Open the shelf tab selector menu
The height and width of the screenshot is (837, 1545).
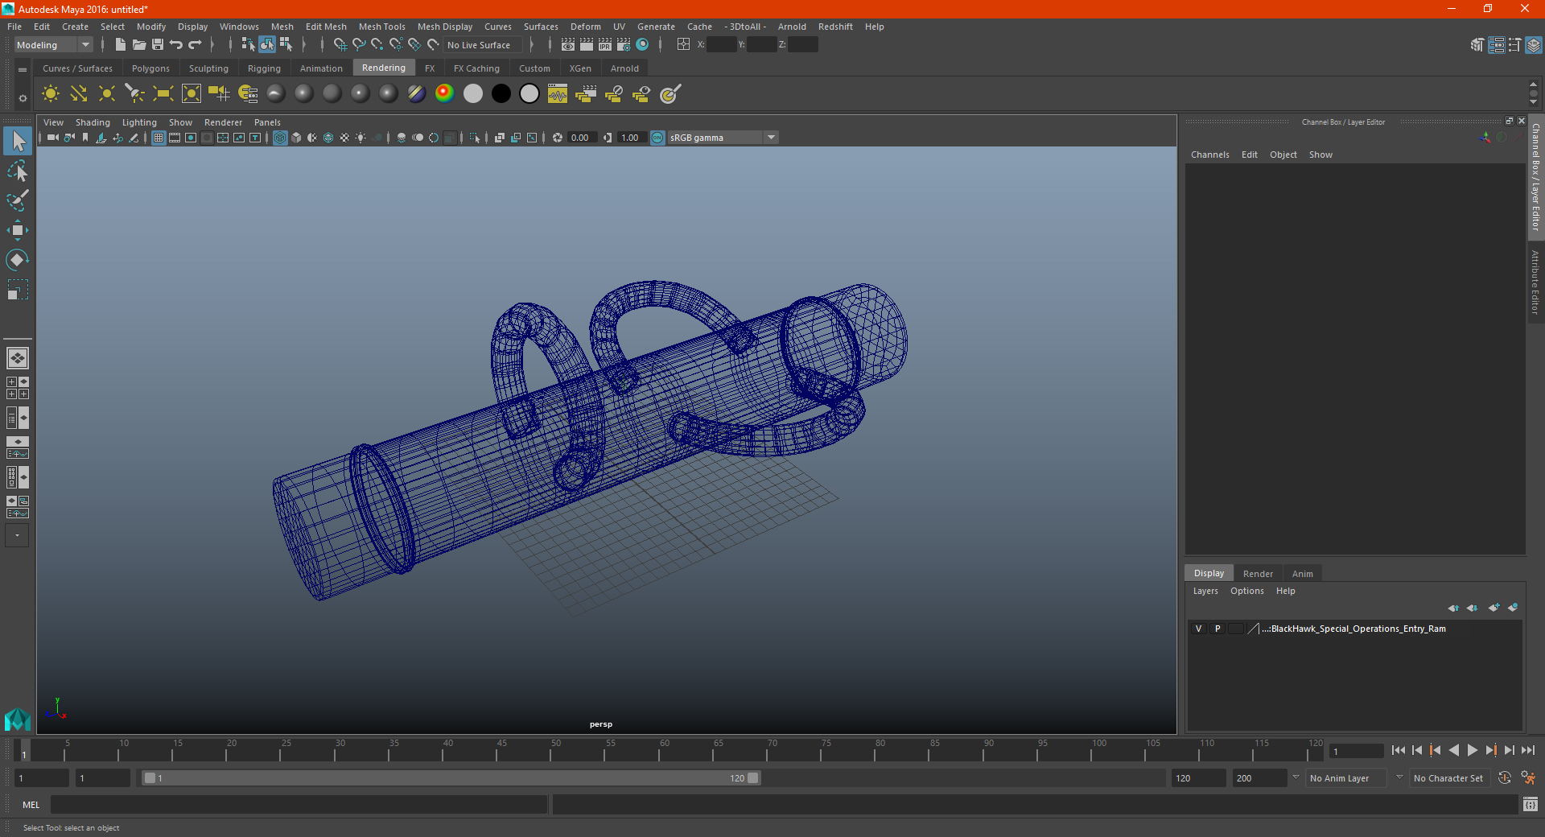[23, 70]
